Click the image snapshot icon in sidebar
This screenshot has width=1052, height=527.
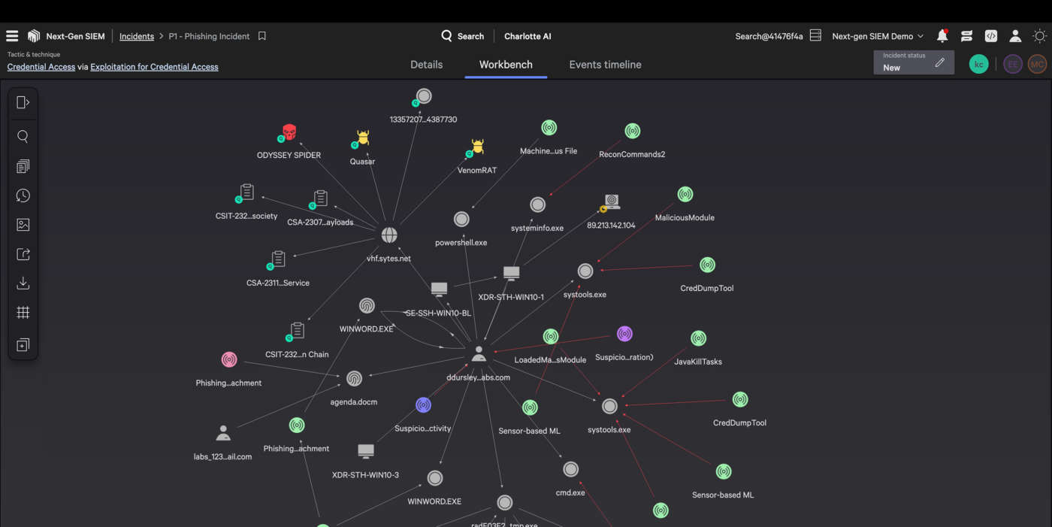coord(23,225)
